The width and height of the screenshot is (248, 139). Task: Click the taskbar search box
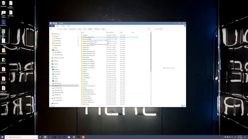pyautogui.click(x=21, y=137)
